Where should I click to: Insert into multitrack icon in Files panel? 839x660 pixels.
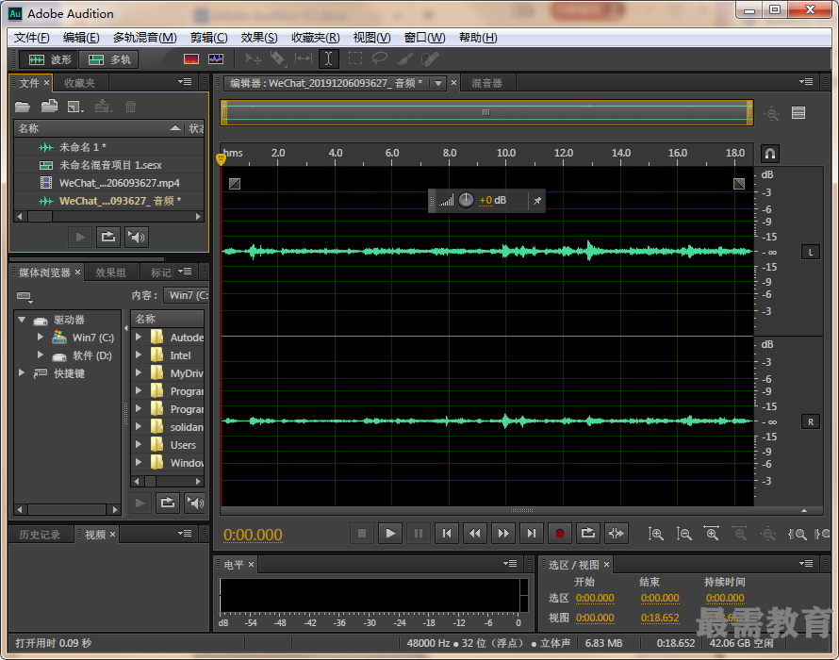tap(104, 107)
